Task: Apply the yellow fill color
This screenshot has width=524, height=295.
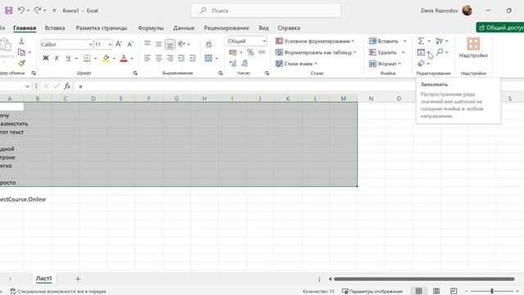Action: [x=106, y=58]
